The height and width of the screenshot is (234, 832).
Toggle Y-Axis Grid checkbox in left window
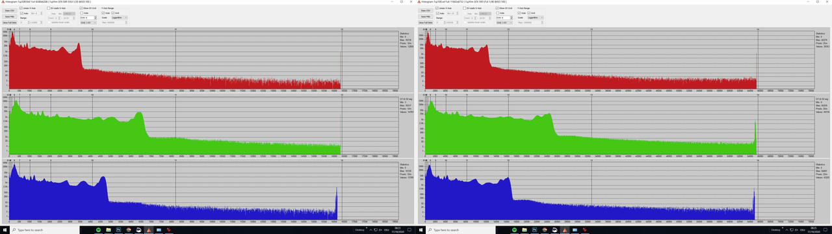(113, 13)
